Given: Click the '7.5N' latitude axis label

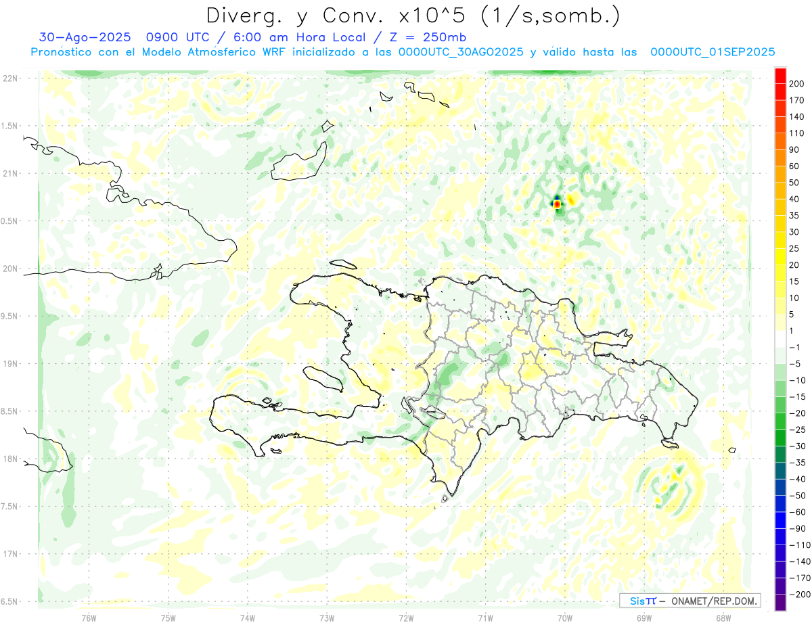Looking at the screenshot, I should click(9, 507).
